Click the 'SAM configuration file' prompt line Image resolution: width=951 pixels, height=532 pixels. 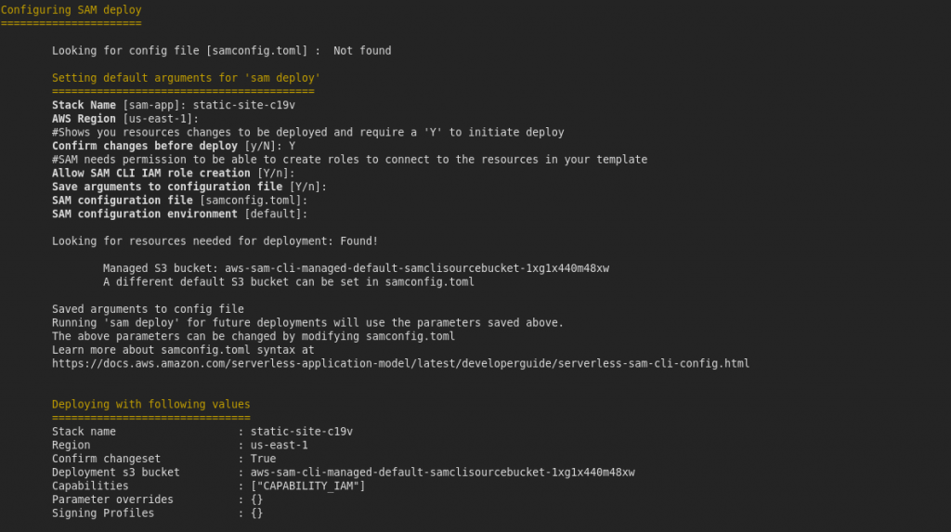179,201
